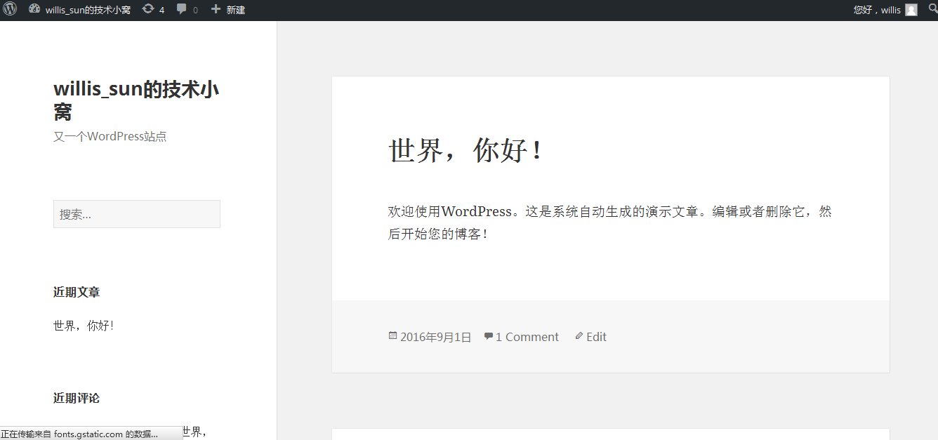Click the calendar icon before 2016年9月1日
This screenshot has height=440, width=938.
coord(392,335)
